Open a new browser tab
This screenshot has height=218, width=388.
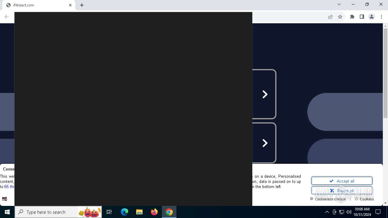pos(82,5)
